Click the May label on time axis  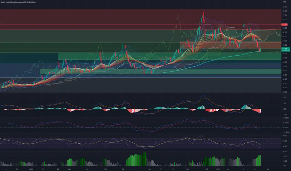pos(188,169)
